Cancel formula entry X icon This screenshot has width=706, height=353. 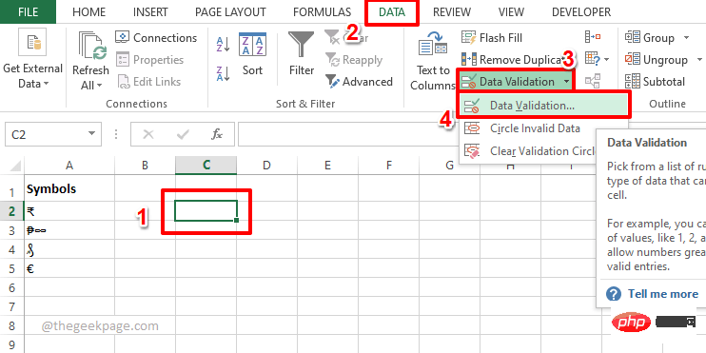(148, 134)
